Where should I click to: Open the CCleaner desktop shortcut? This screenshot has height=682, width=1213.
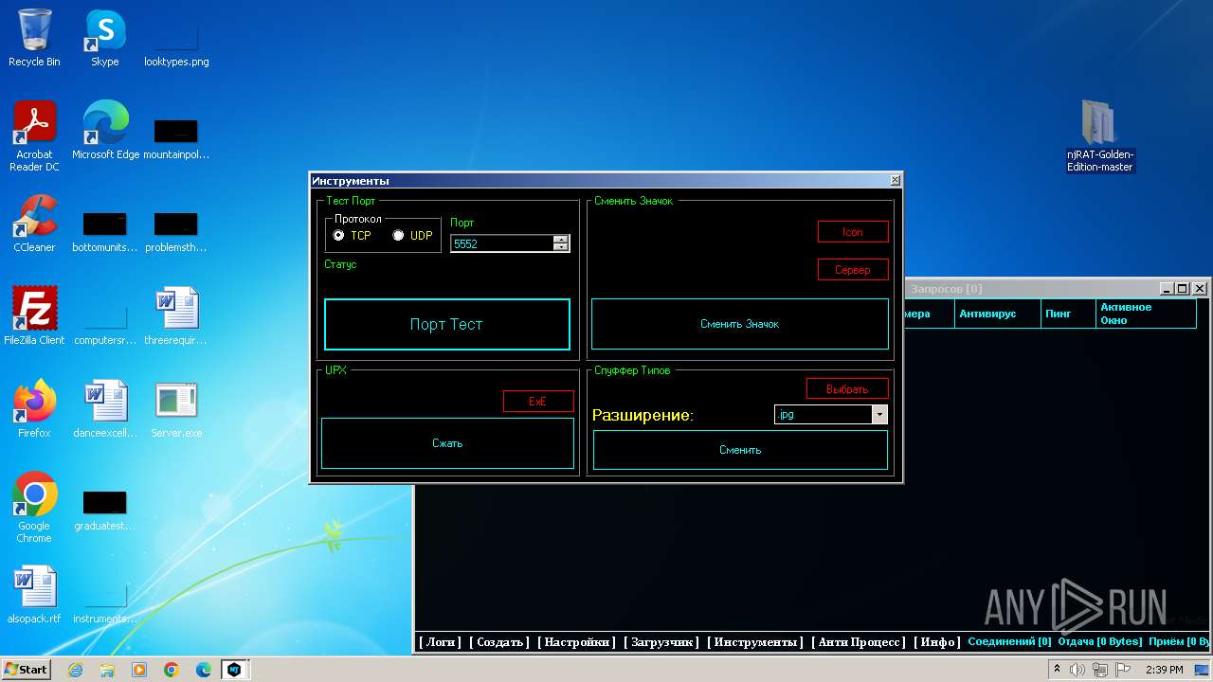tap(34, 224)
